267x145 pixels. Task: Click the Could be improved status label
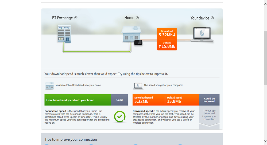point(210,100)
